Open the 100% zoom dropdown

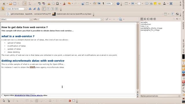(114, 3)
